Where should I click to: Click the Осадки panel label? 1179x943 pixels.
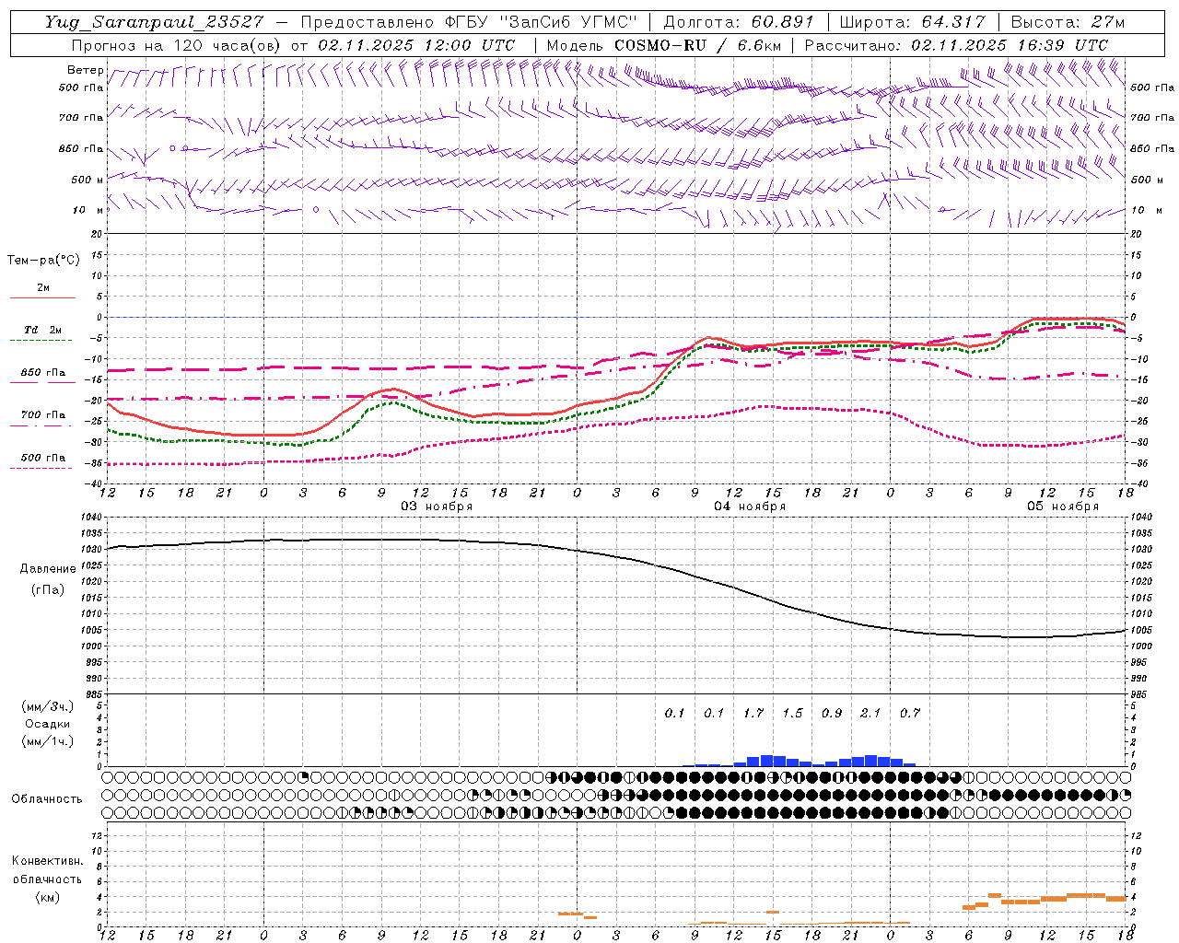coord(48,724)
